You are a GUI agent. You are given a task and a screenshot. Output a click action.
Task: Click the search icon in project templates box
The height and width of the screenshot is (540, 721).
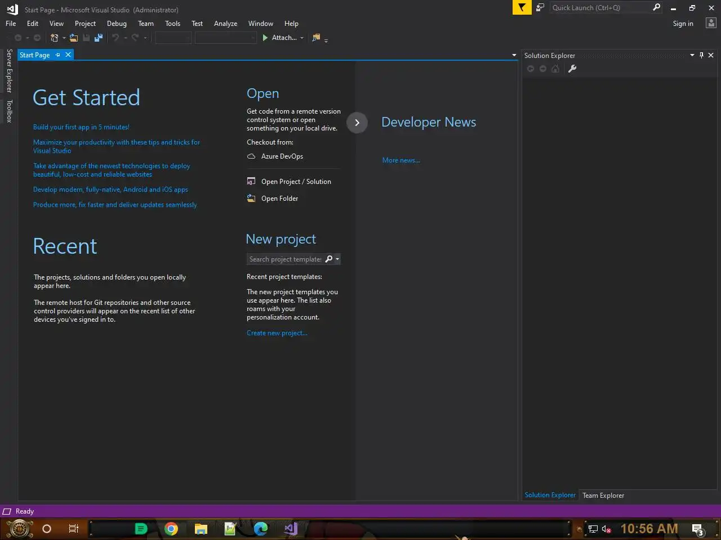click(x=329, y=259)
